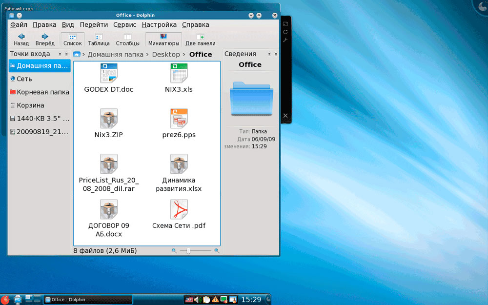Viewport: 488px width, 305px height.
Task: Open the Файл menu
Action: tap(19, 25)
